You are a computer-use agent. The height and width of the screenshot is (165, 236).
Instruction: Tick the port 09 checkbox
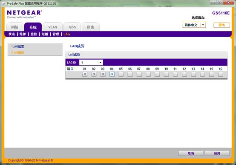(x=157, y=74)
